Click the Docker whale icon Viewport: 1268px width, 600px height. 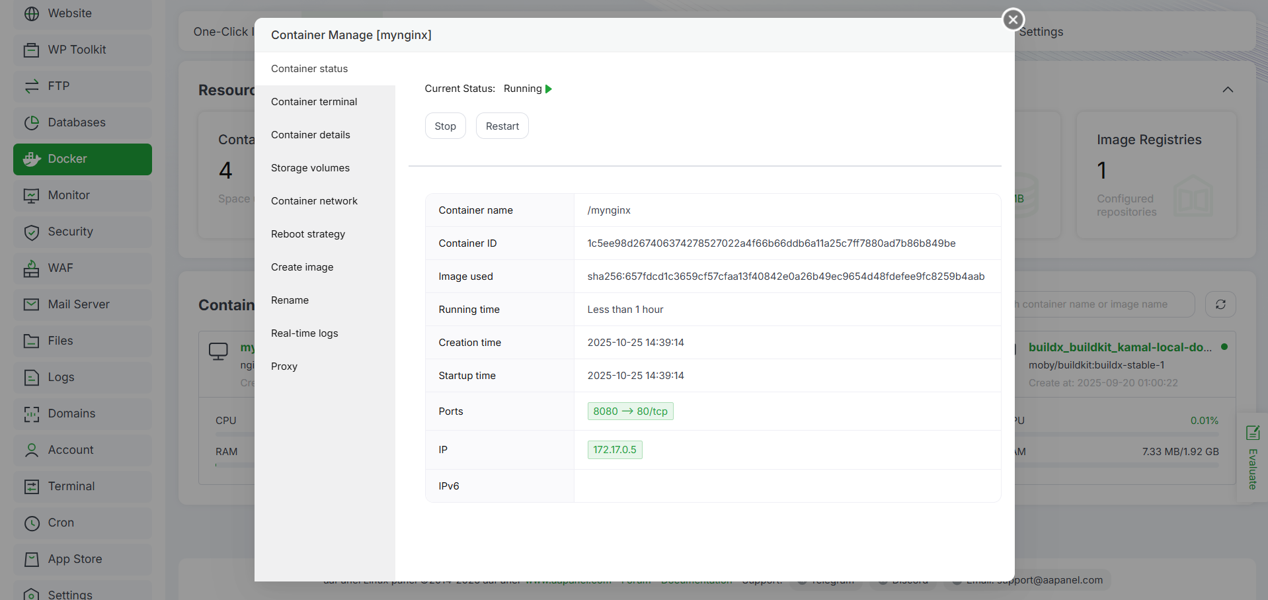point(31,159)
